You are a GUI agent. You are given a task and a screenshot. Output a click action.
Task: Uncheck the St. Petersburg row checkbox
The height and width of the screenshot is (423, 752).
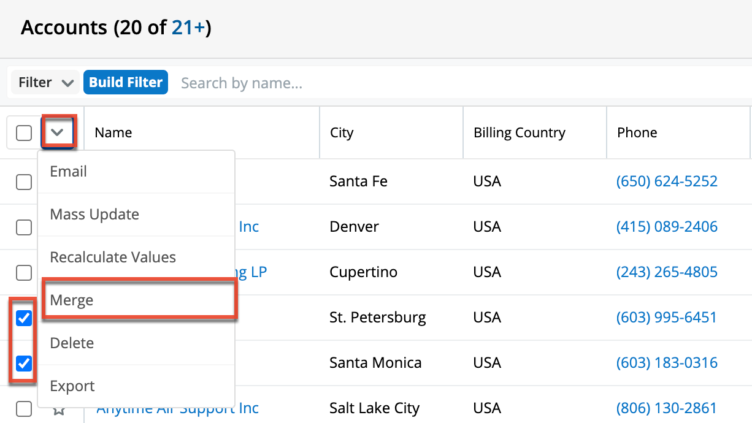pos(24,318)
